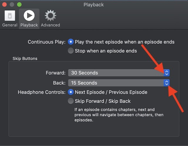
Task: Open the Back 15 Seconds dropdown
Action: click(x=119, y=83)
